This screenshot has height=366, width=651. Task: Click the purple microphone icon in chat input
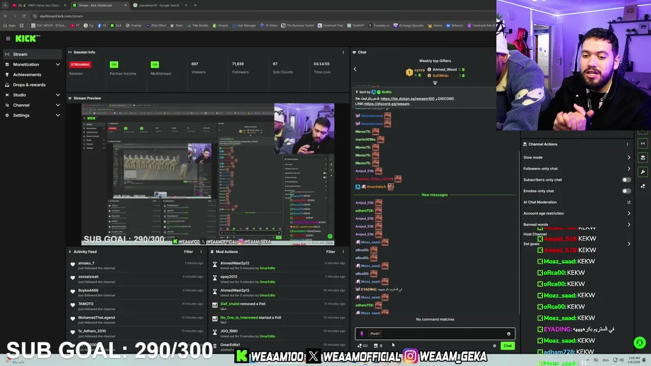(362, 334)
